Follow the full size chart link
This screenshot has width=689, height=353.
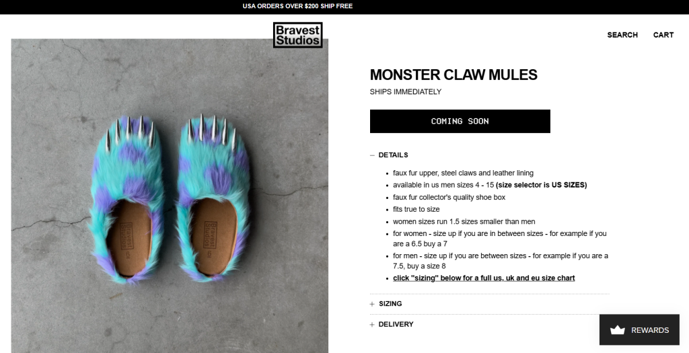tap(484, 278)
